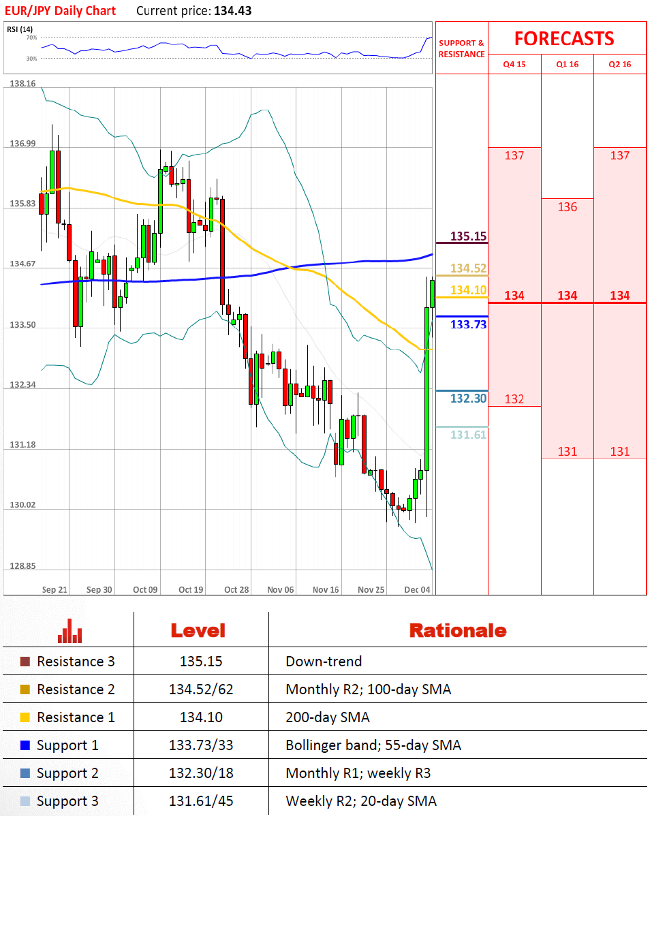Click the 138.16 price axis label

[22, 84]
